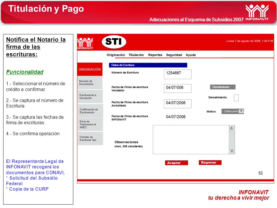Click the gray Desistimiento button
Image resolution: width=277 pixels, height=208 pixels.
pyautogui.click(x=222, y=87)
